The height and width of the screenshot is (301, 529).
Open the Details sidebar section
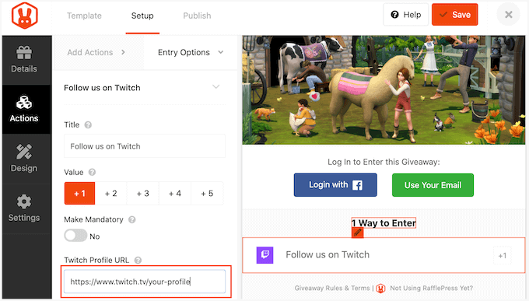point(24,60)
